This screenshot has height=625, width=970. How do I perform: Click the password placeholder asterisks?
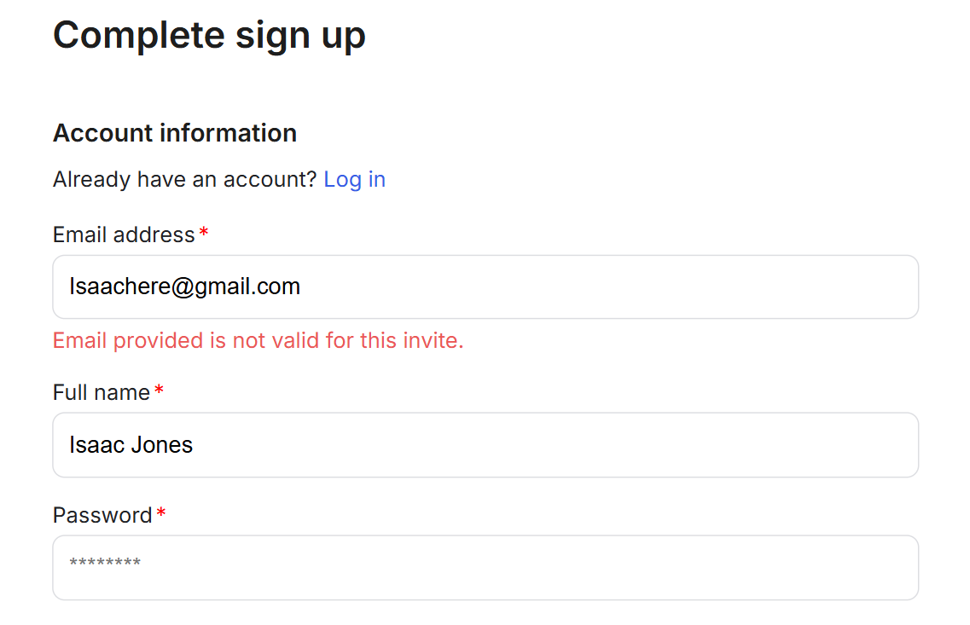[105, 563]
